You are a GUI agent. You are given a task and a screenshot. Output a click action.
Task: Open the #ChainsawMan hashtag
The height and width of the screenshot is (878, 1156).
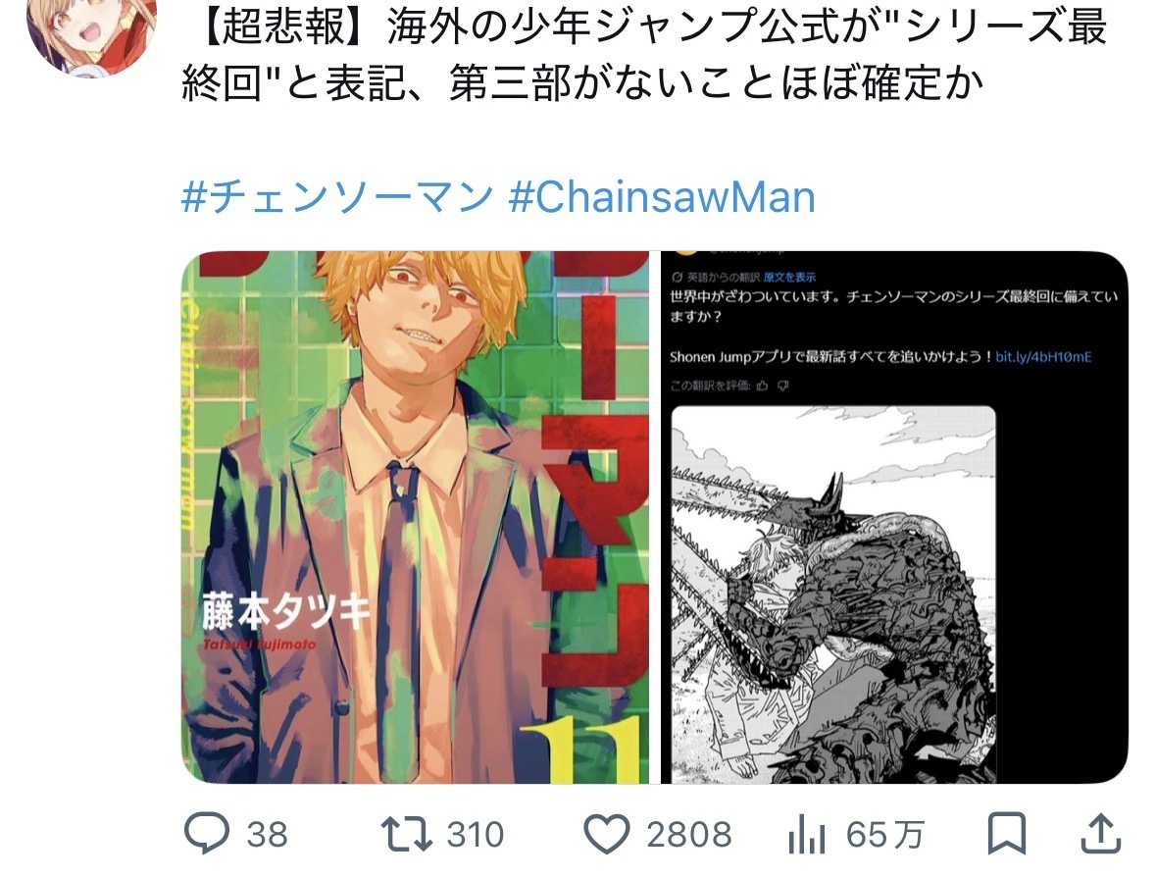[x=662, y=197]
